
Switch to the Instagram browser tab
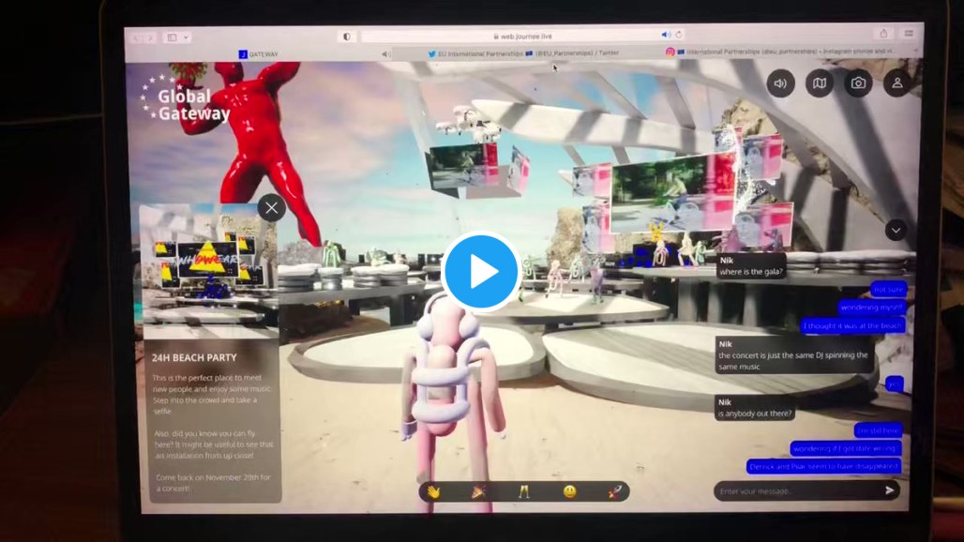tap(781, 52)
